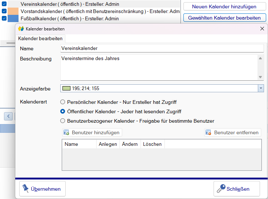This screenshot has height=199, width=268.
Task: Toggle the Fußballkalender checkbox
Action: (4, 18)
